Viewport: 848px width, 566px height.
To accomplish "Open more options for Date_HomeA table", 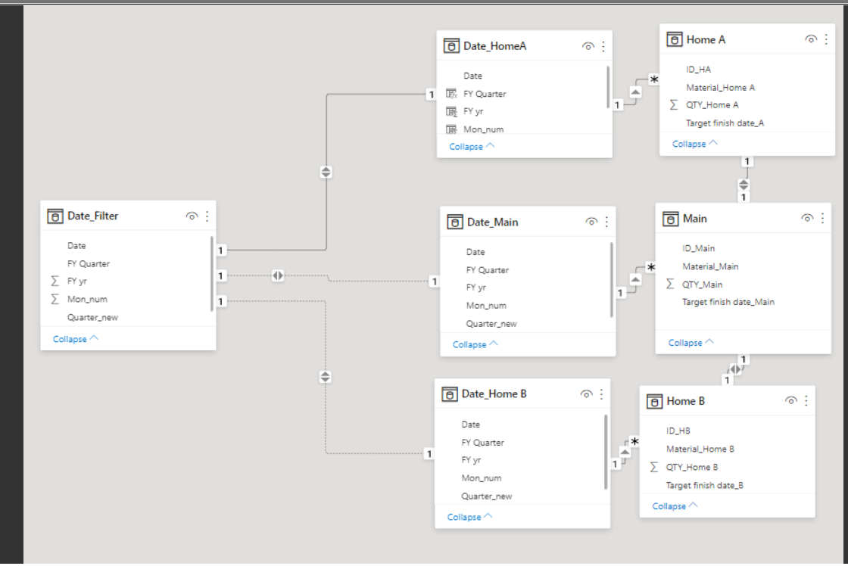I will click(x=603, y=46).
